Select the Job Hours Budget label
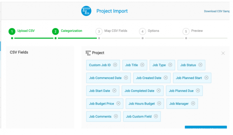The height and width of the screenshot is (135, 233). point(142,104)
